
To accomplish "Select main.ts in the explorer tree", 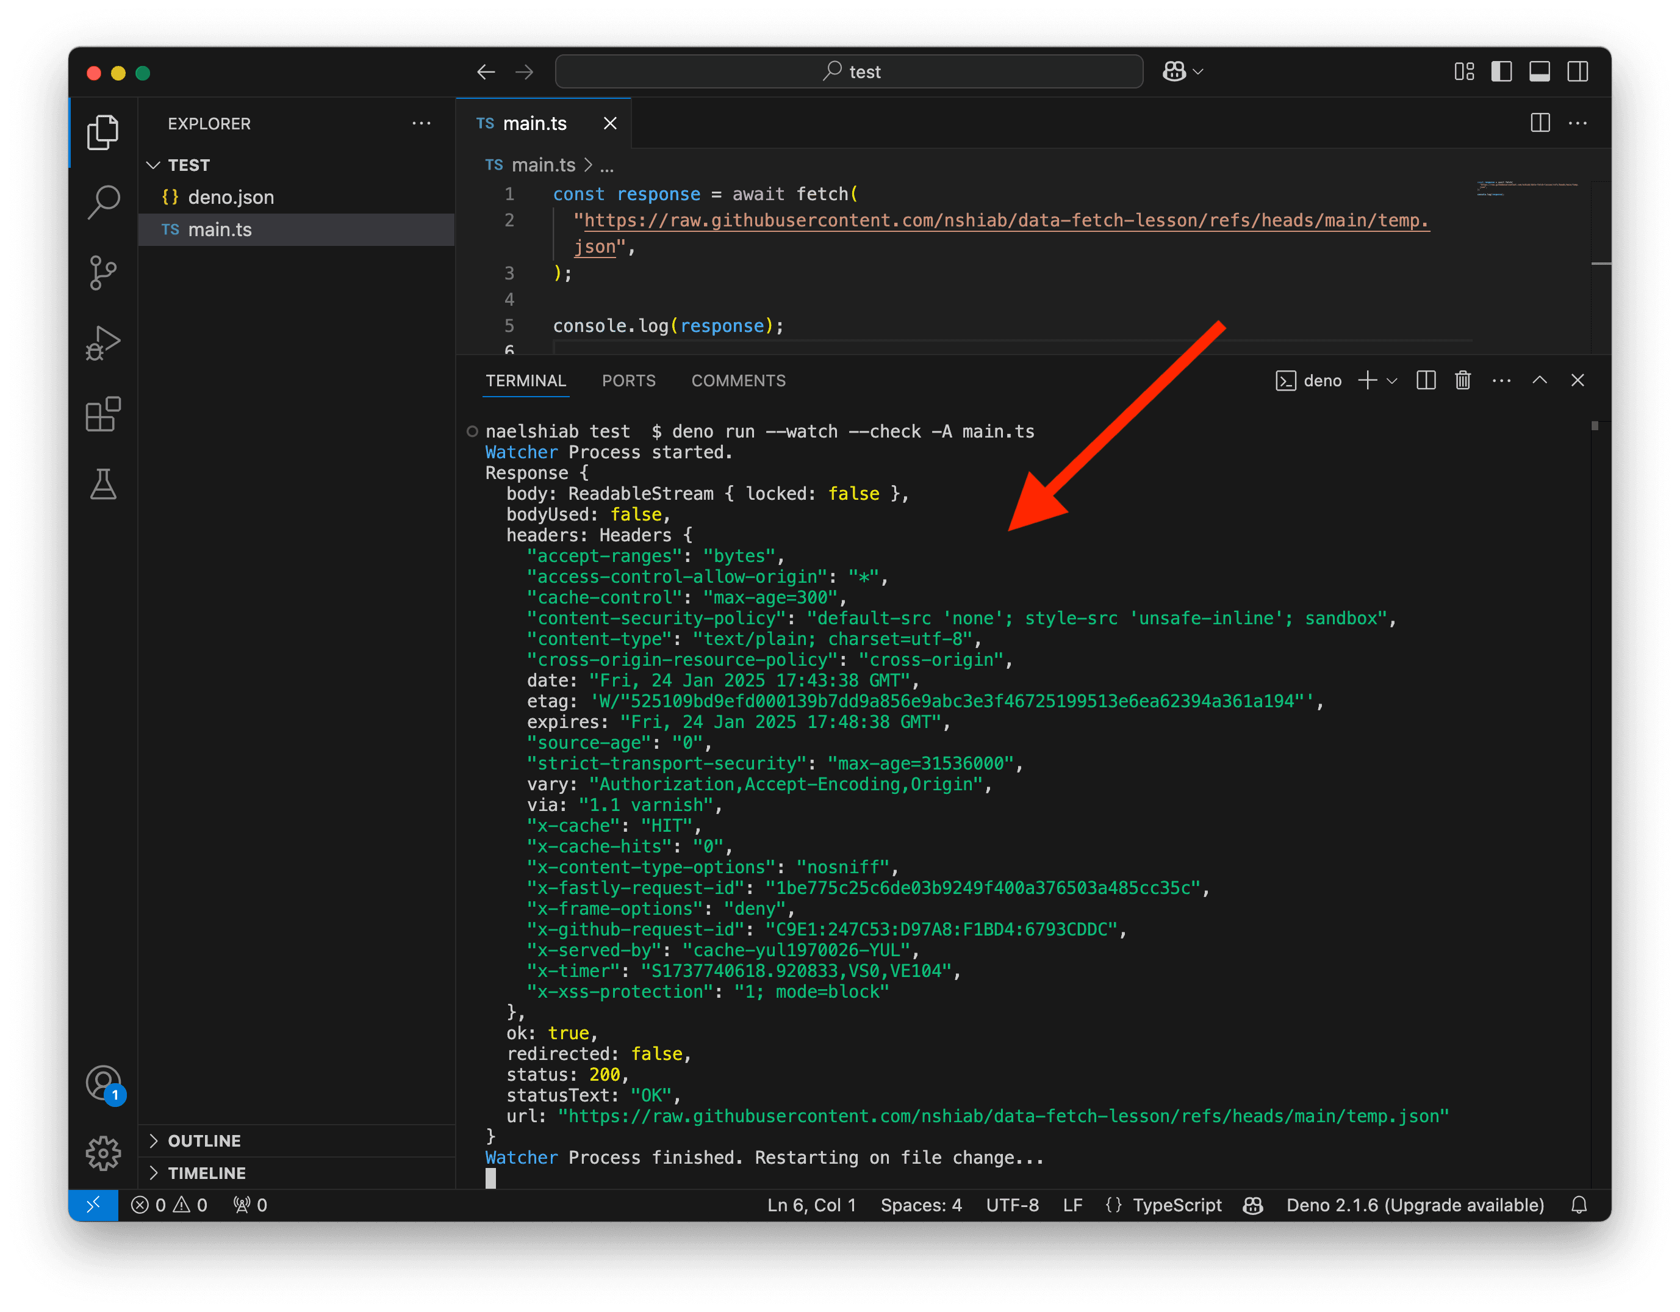I will click(x=296, y=229).
